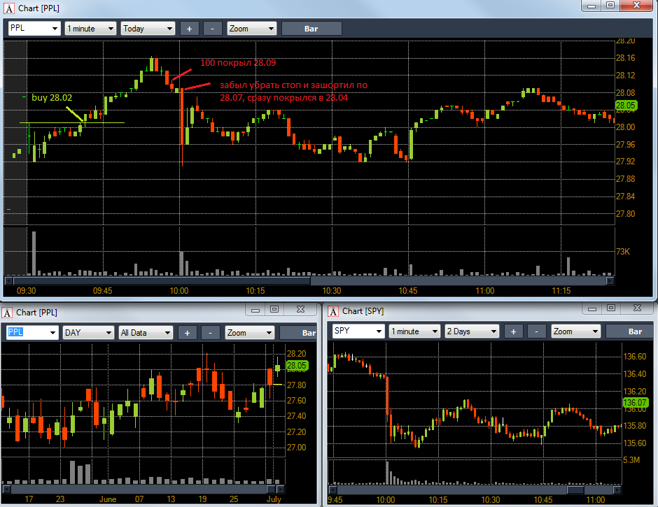Click app logo icon in Chart [SPY] title bar
658x507 pixels.
coord(333,311)
